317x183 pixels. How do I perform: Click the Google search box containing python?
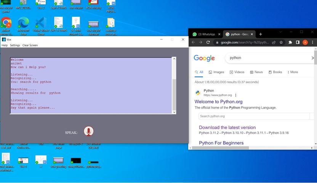(269, 58)
